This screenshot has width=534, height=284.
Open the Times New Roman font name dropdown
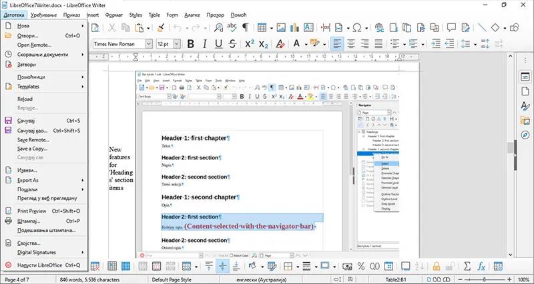click(149, 44)
